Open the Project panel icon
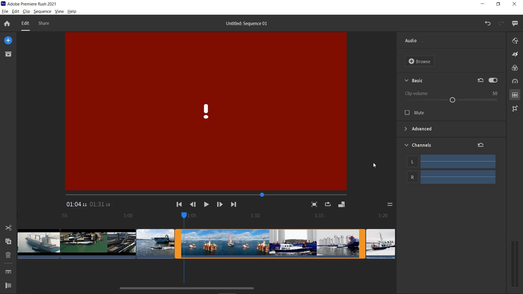 8,54
